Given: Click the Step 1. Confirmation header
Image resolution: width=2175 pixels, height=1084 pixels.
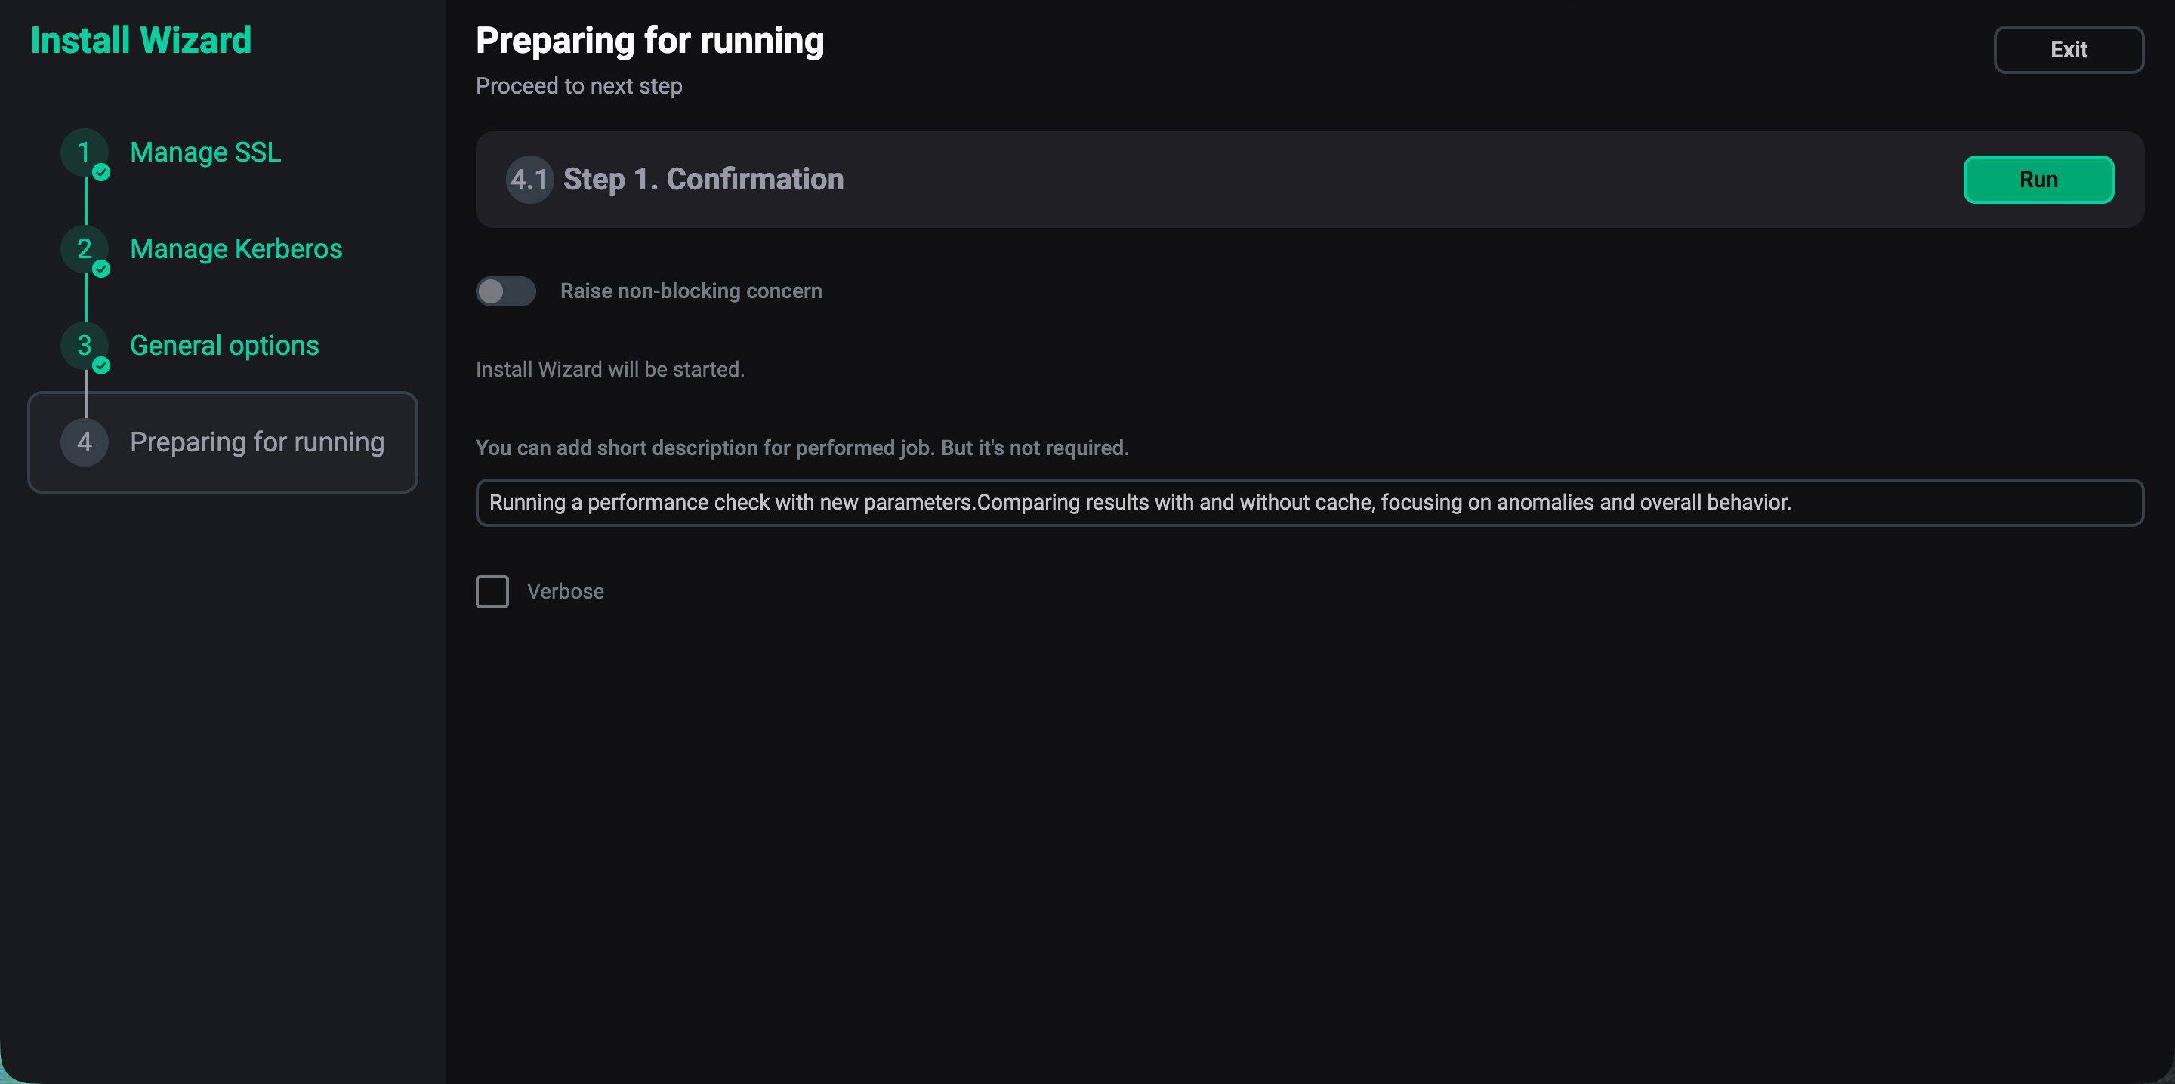Looking at the screenshot, I should [702, 179].
